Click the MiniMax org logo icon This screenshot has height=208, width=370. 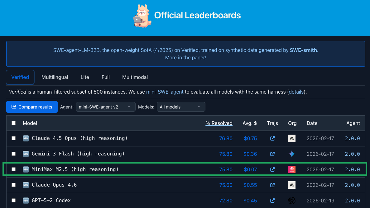(x=292, y=169)
